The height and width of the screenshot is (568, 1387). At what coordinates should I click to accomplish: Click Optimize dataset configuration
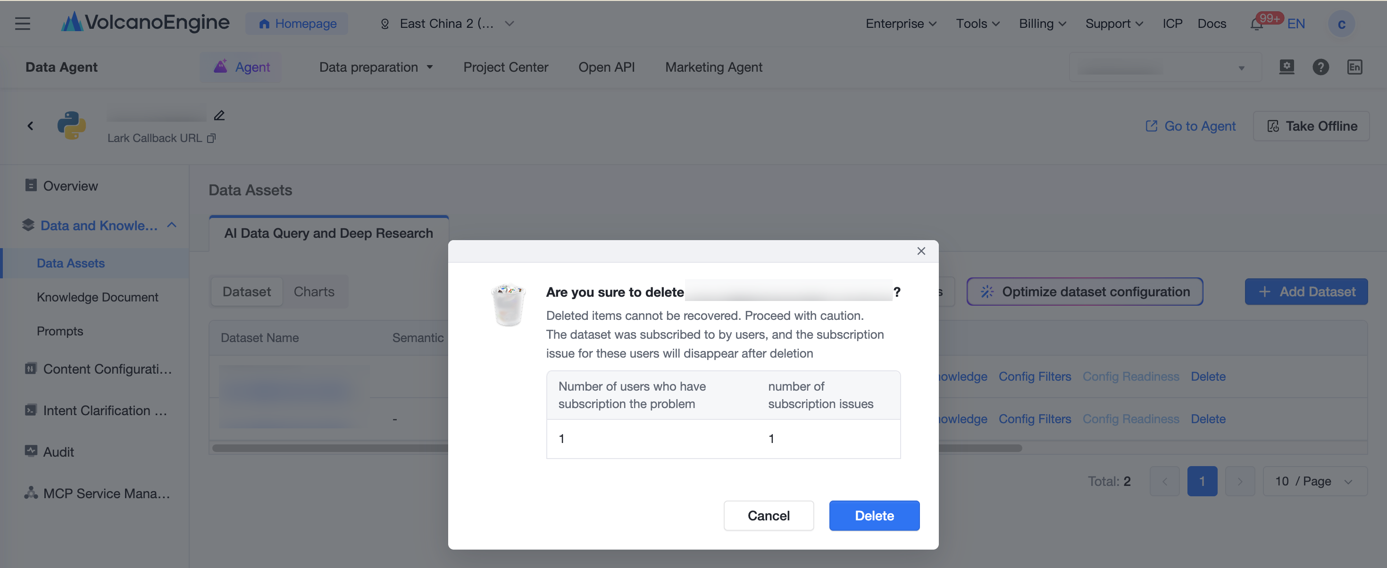tap(1085, 291)
